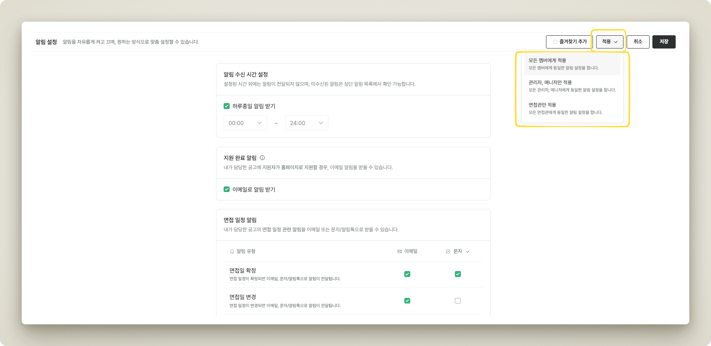Viewport: 711px width, 346px height.
Task: Click the 면접 일정 알림 heading
Action: click(x=240, y=220)
